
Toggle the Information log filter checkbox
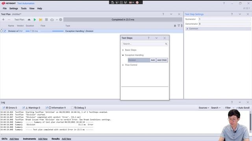point(46,108)
